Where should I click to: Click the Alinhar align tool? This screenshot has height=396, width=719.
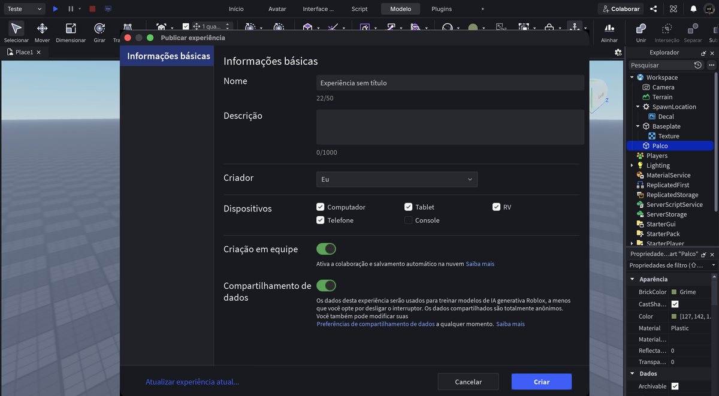coord(609,32)
